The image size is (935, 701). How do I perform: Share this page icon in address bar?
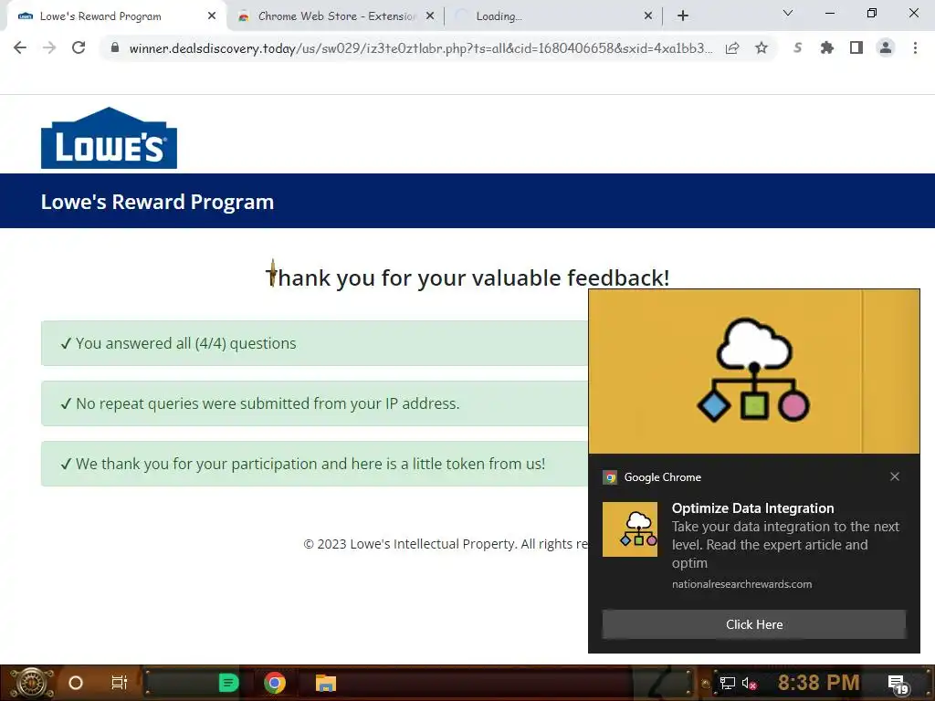tap(732, 47)
